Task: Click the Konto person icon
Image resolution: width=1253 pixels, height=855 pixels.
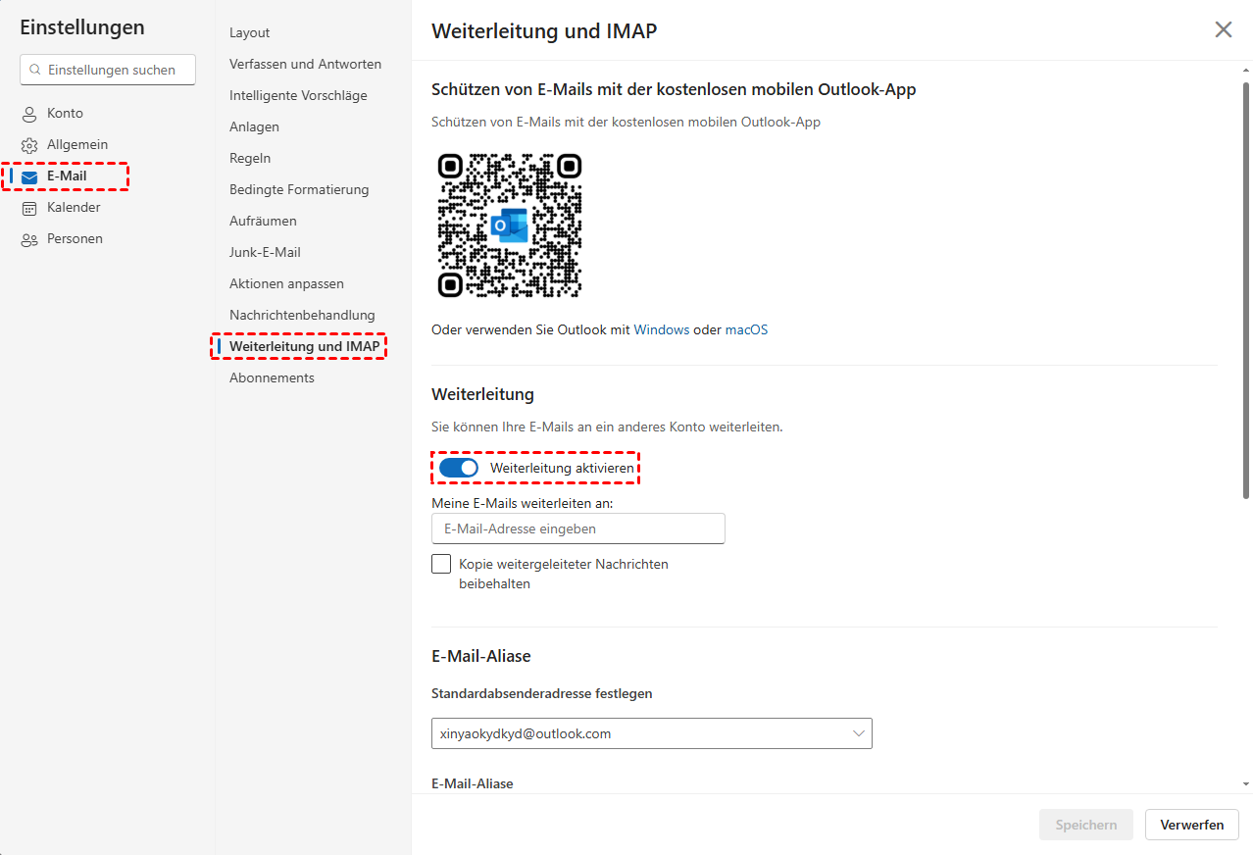Action: pos(29,114)
